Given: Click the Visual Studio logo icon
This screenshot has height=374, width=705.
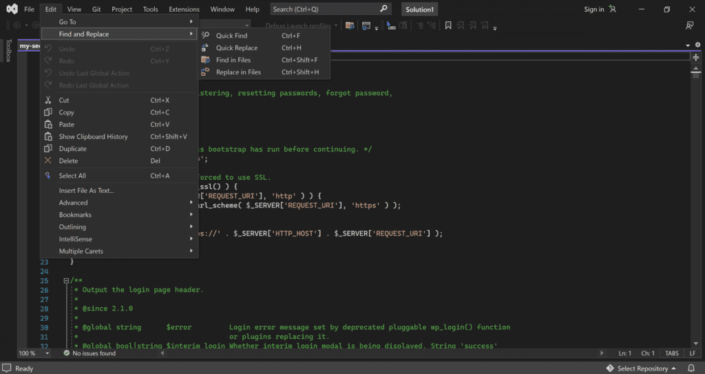Looking at the screenshot, I should [12, 9].
